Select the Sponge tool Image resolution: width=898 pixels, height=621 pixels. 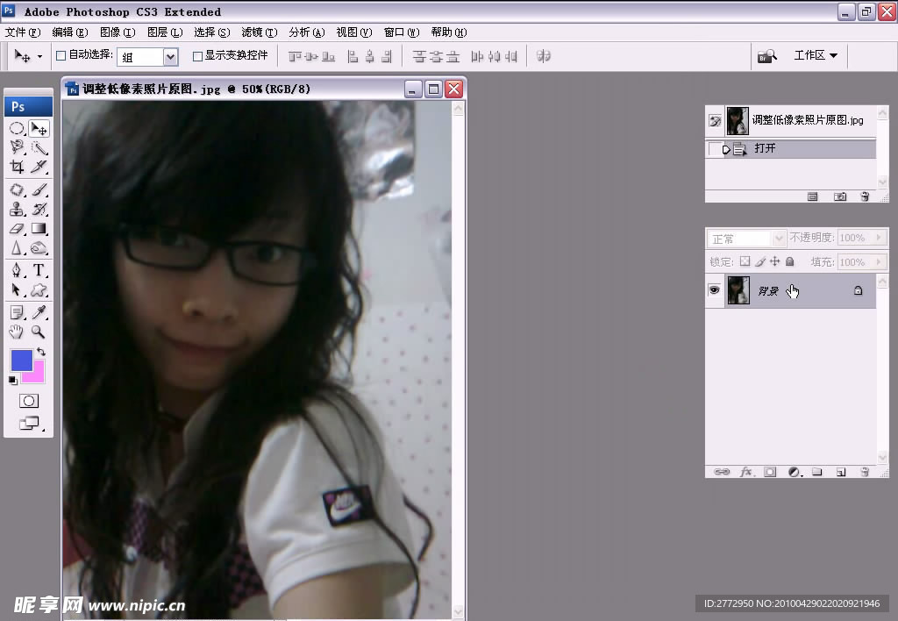point(39,248)
